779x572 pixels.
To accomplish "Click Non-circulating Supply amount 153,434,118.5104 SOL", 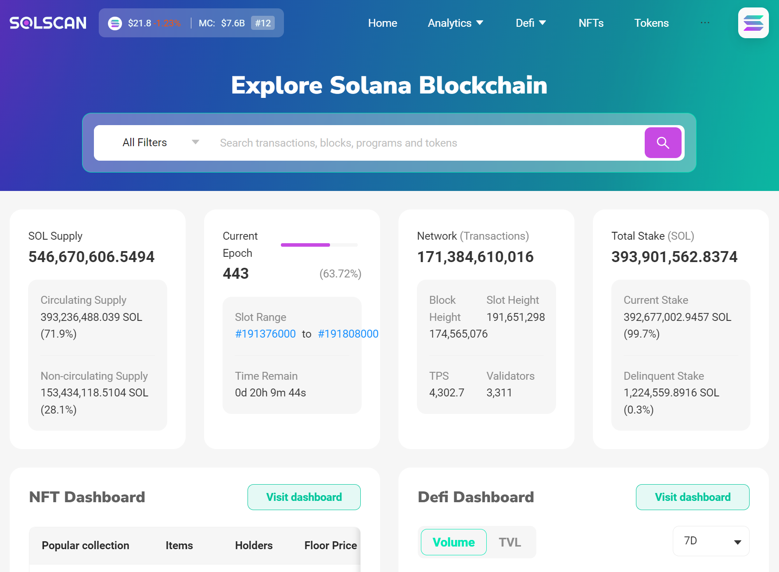I will point(94,392).
